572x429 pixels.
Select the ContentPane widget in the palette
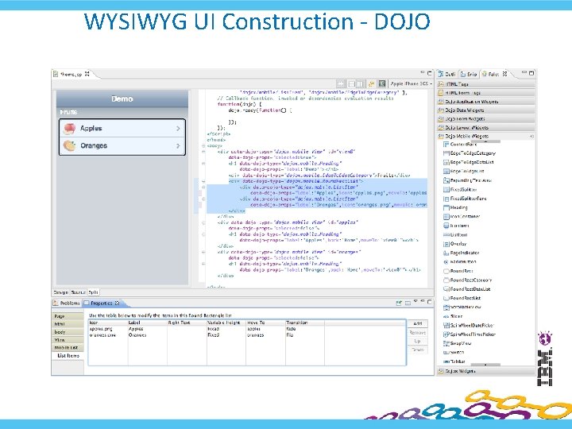click(x=460, y=145)
